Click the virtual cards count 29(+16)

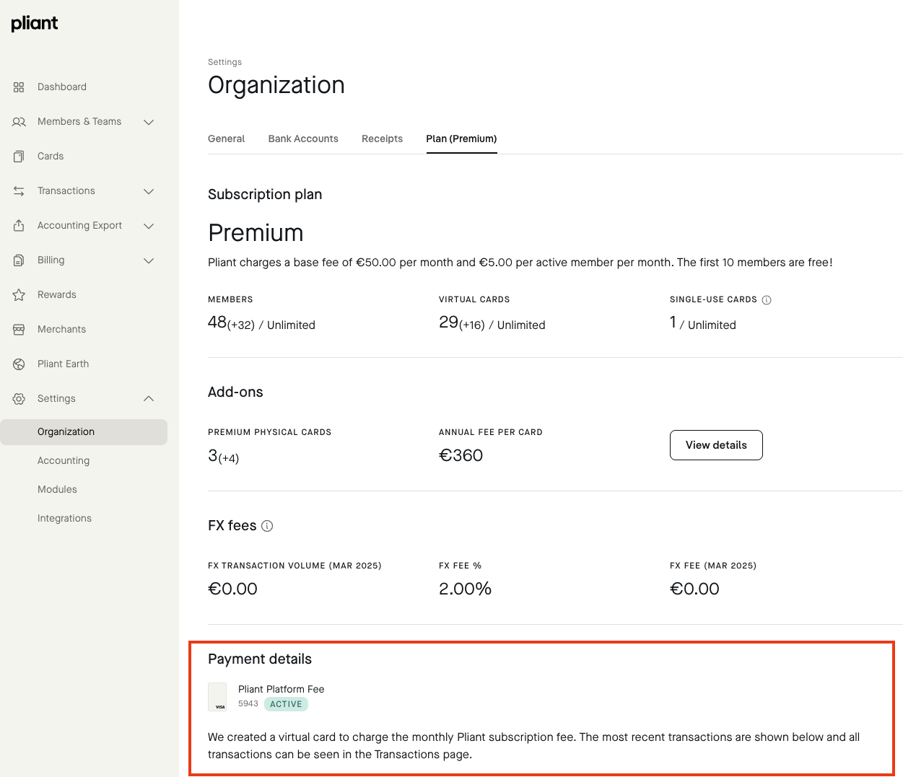[x=462, y=323]
